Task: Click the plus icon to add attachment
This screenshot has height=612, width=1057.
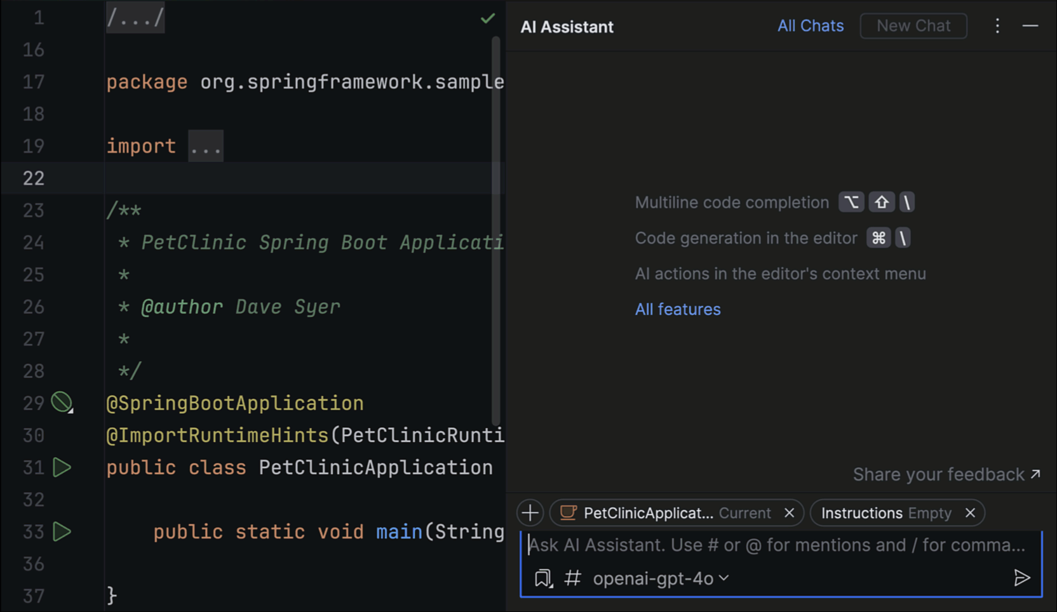Action: pyautogui.click(x=530, y=513)
